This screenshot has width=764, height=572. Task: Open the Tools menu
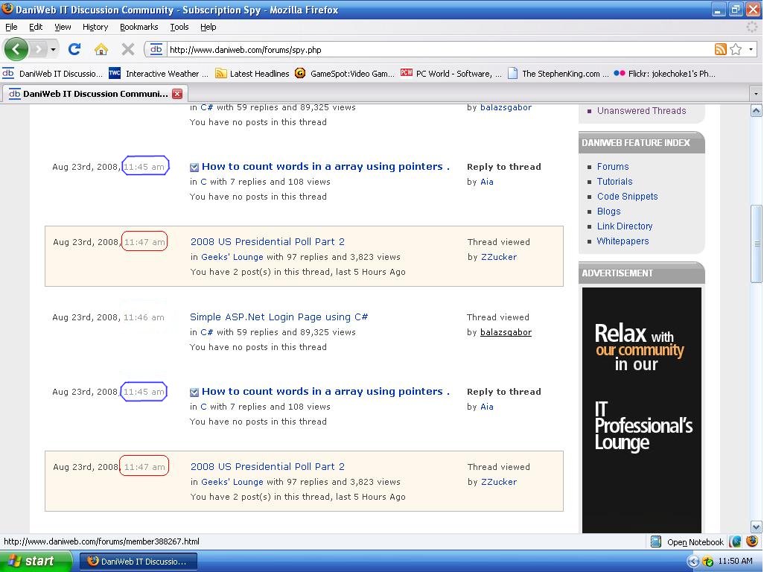point(179,27)
